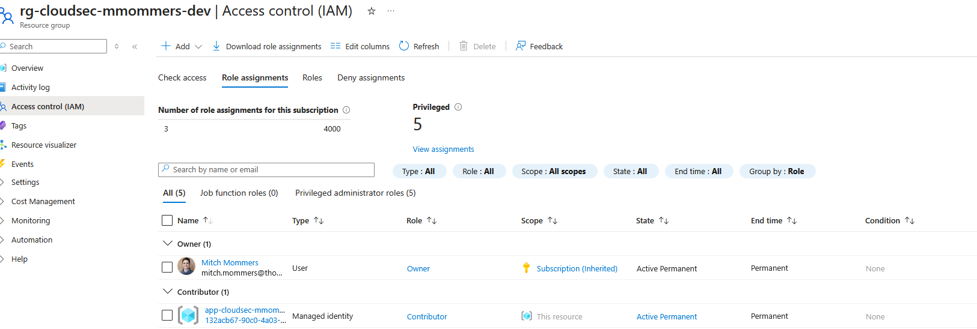Switch to the Roles tab

click(x=312, y=77)
